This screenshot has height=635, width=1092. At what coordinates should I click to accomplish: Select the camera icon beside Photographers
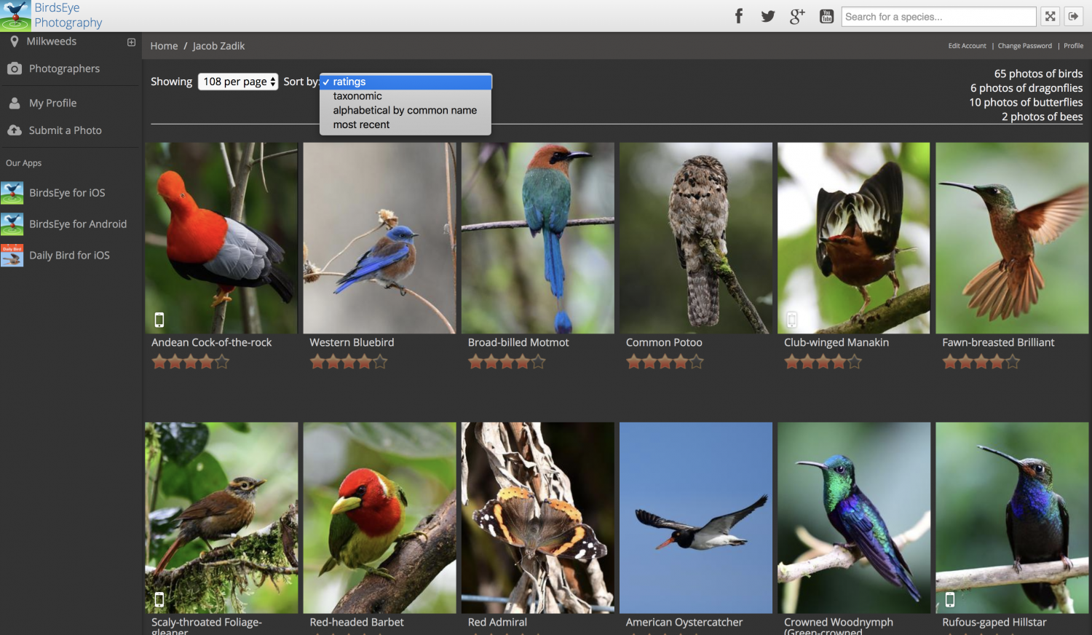coord(15,68)
